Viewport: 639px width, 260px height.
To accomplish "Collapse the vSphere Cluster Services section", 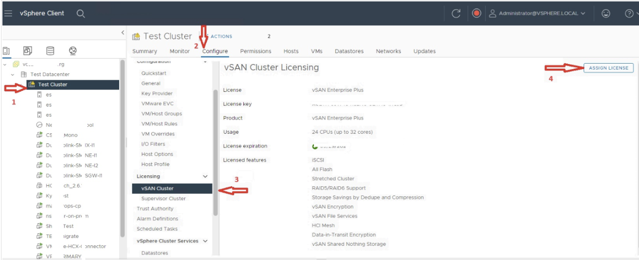I will 205,241.
